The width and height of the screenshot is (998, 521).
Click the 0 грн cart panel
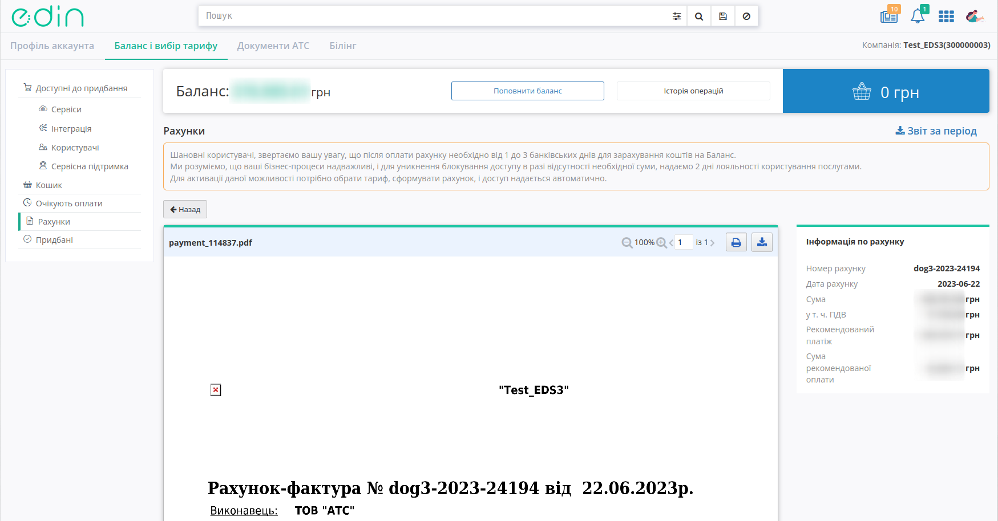click(886, 91)
